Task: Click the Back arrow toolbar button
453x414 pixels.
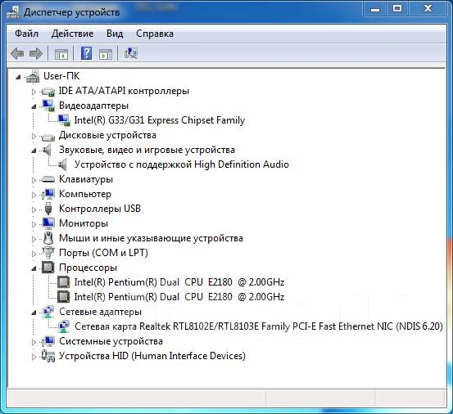Action: (x=17, y=53)
